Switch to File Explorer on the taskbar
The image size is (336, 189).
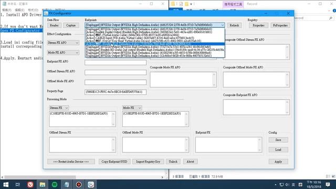pos(42,184)
